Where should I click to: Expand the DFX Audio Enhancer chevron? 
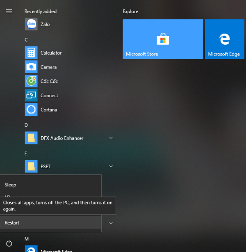click(111, 138)
